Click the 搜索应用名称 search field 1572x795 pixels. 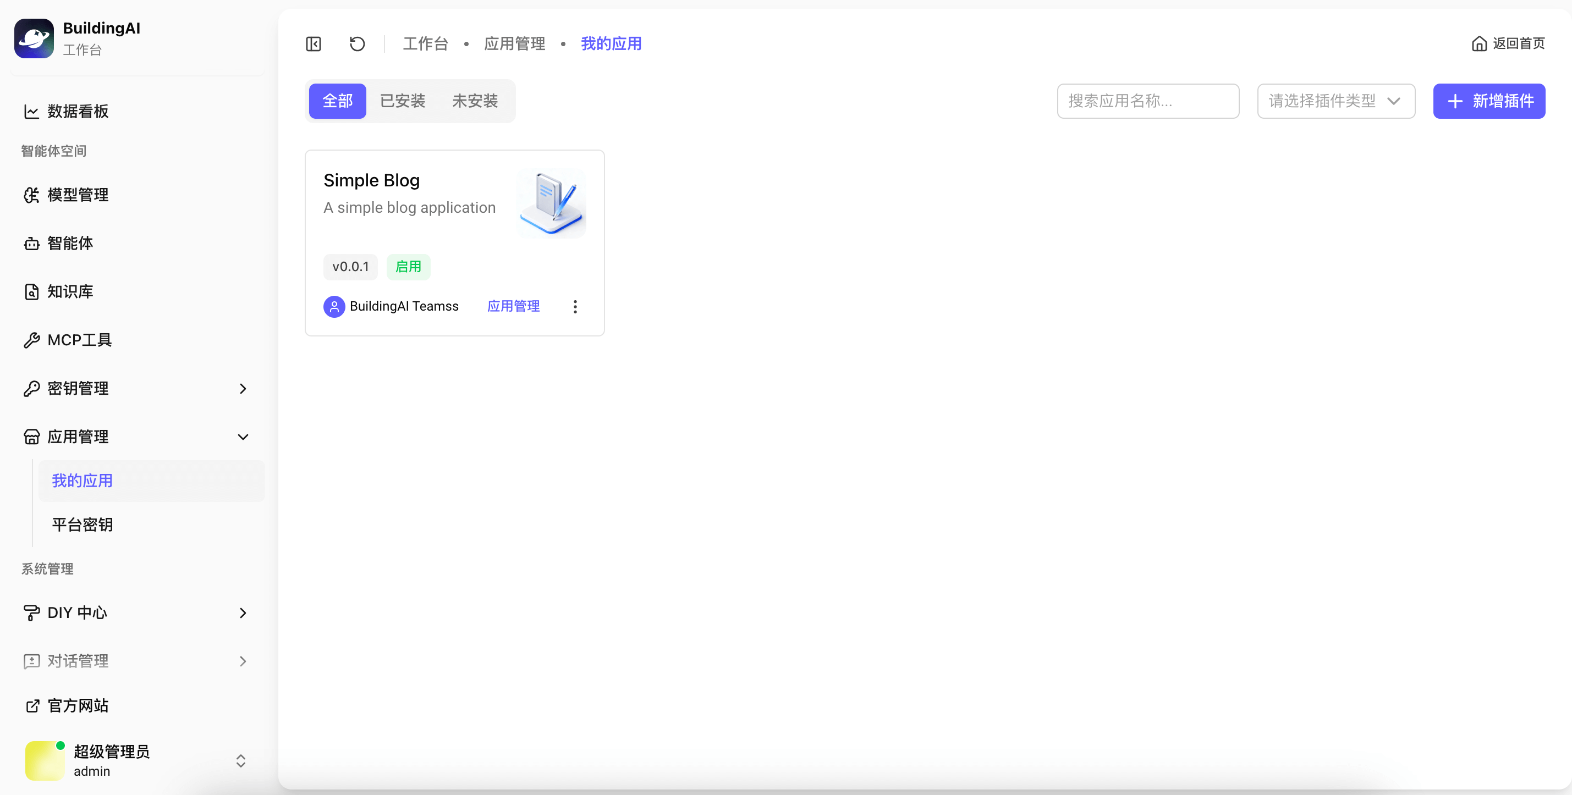click(1148, 101)
